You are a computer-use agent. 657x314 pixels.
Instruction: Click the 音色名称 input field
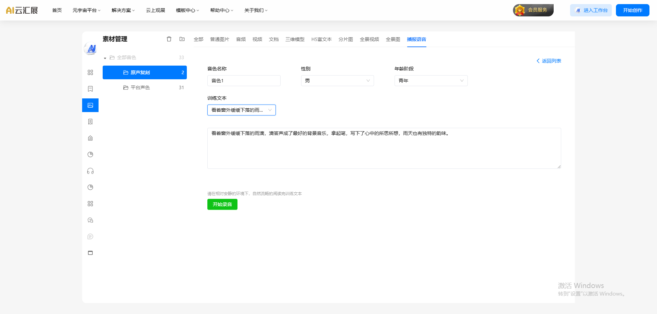coord(244,81)
